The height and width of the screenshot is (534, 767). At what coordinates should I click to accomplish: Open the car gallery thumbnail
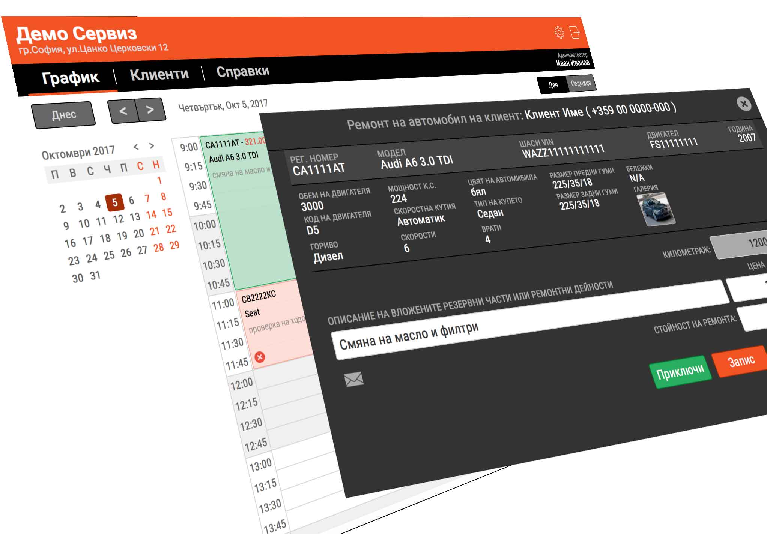[x=656, y=209]
